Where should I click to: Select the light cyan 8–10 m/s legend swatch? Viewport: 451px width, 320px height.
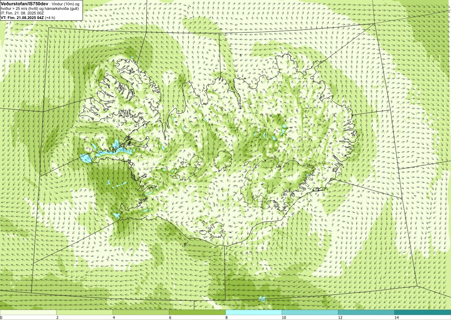[x=254, y=312]
